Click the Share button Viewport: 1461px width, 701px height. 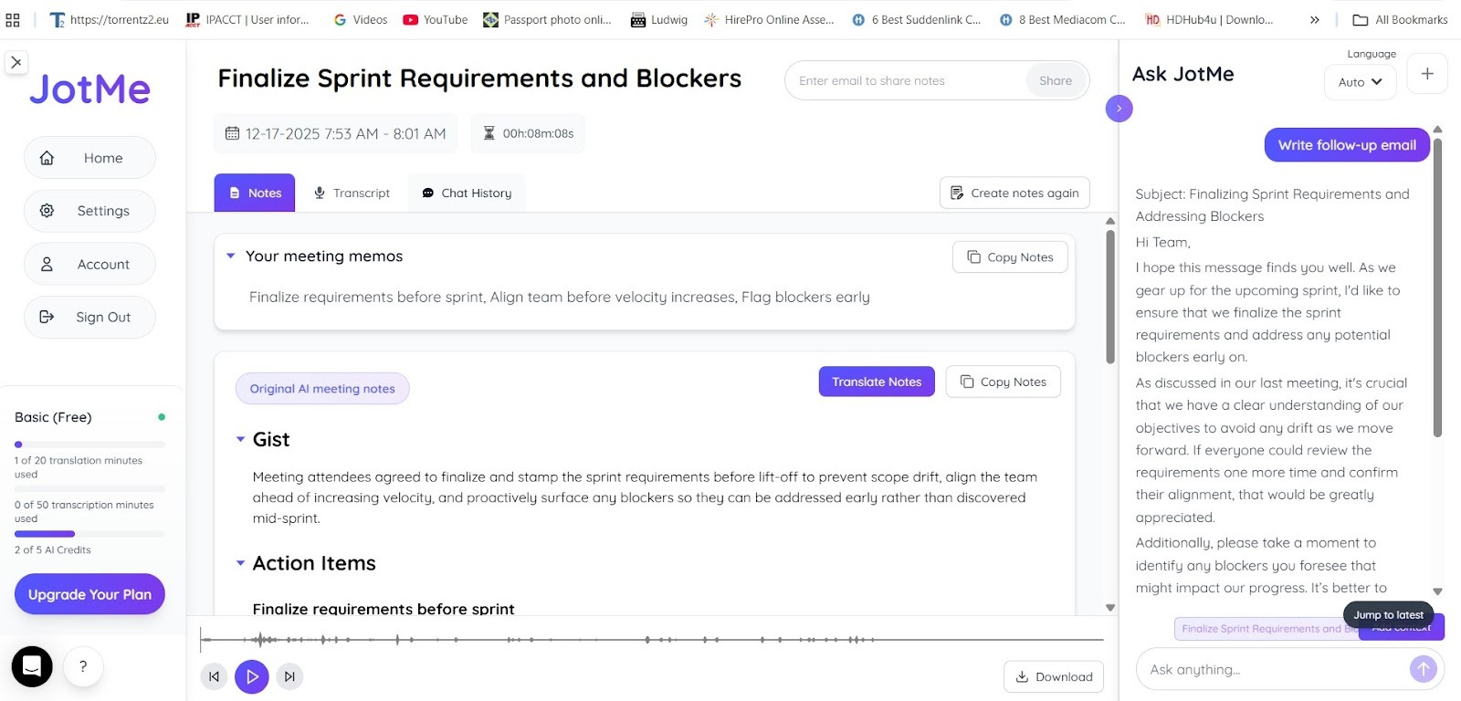1056,80
